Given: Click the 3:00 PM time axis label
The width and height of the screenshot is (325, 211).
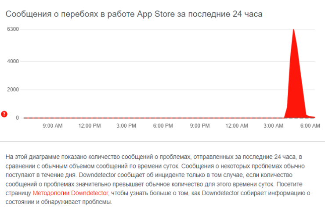Looking at the screenshot, I should [126, 126].
